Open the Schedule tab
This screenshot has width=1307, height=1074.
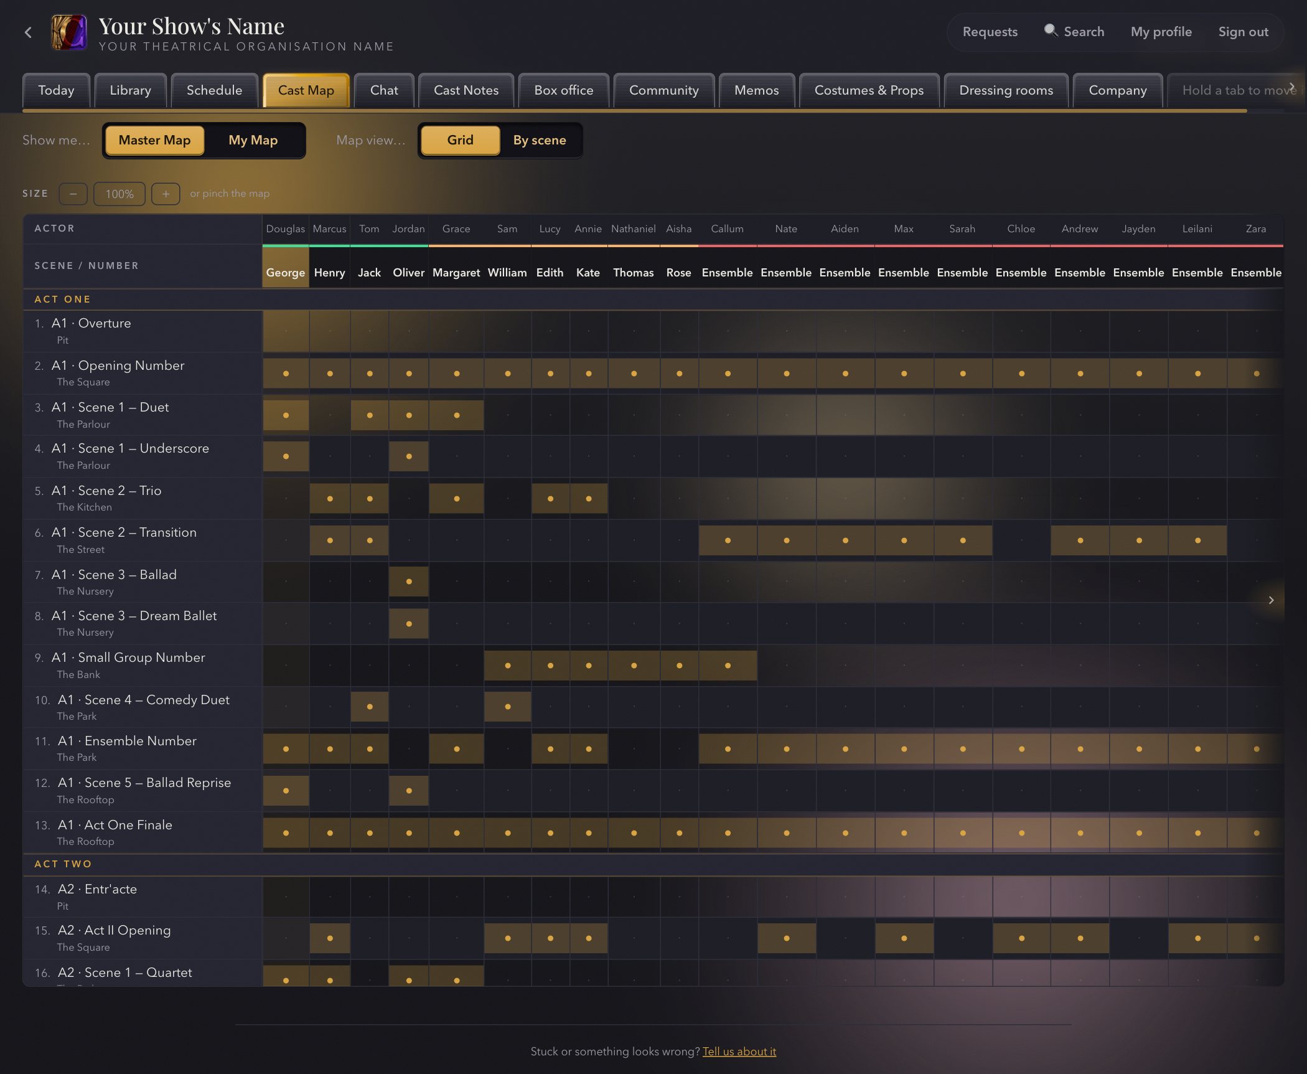pos(214,91)
